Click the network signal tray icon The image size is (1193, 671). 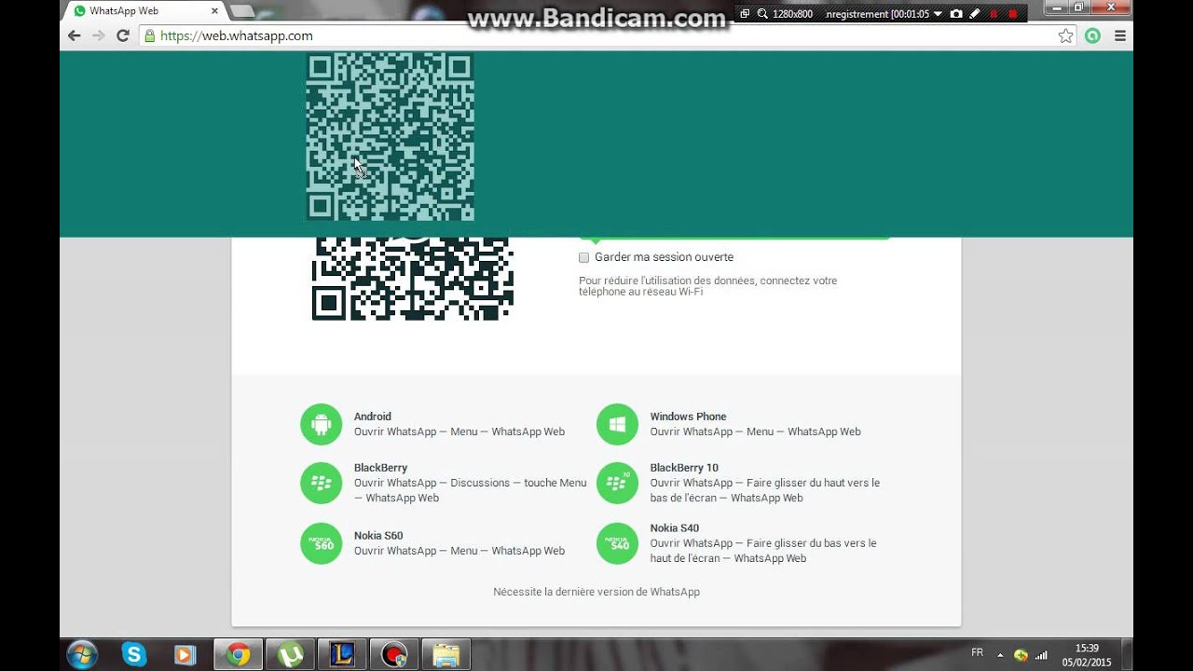[x=1041, y=655]
